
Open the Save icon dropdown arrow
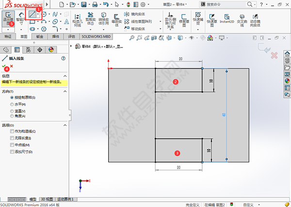[x=89, y=4]
